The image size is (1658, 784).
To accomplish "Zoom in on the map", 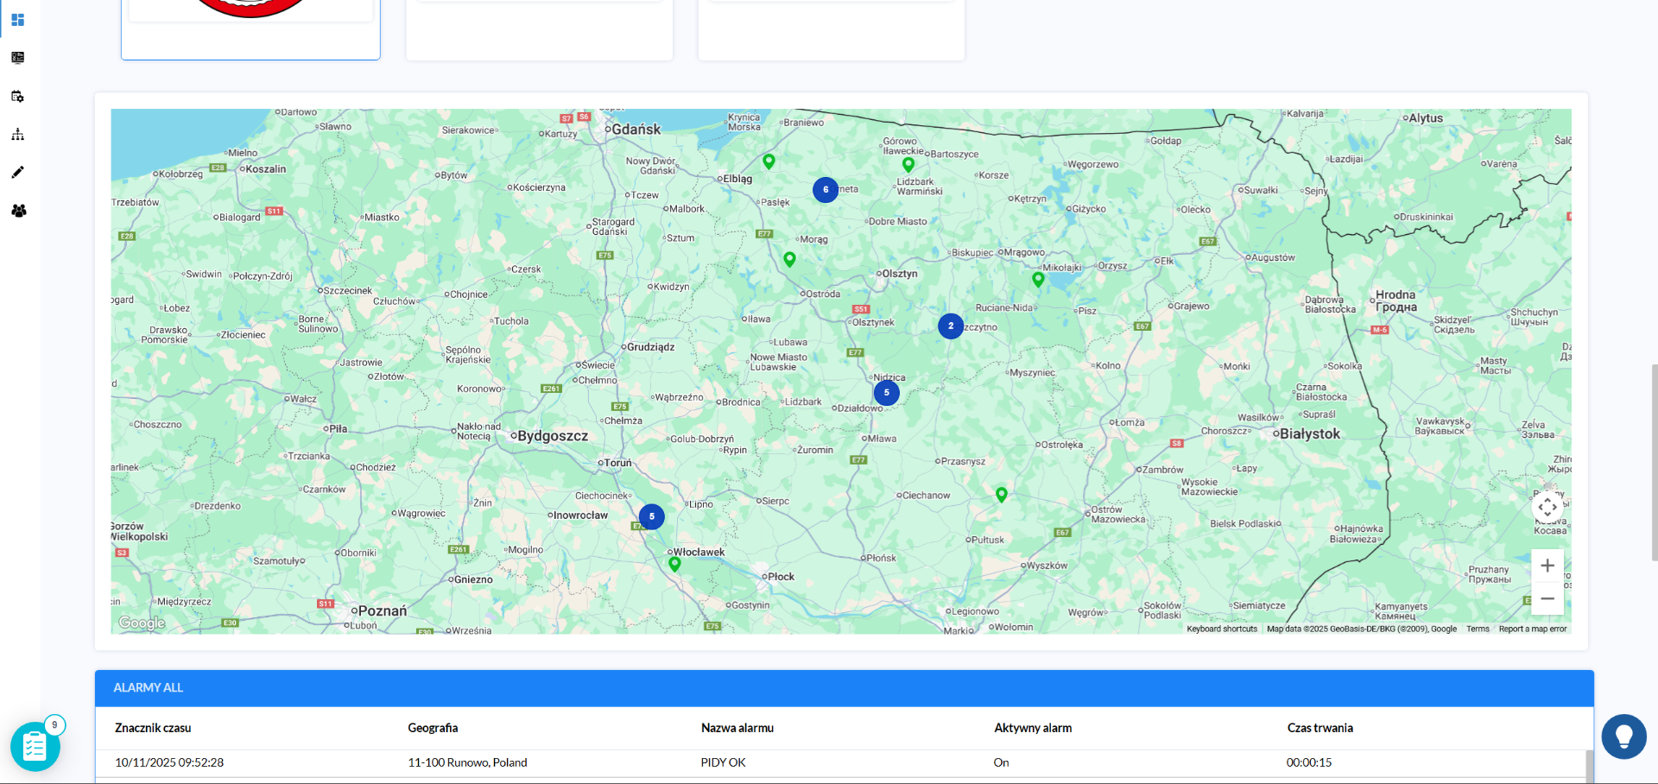I will 1547,566.
